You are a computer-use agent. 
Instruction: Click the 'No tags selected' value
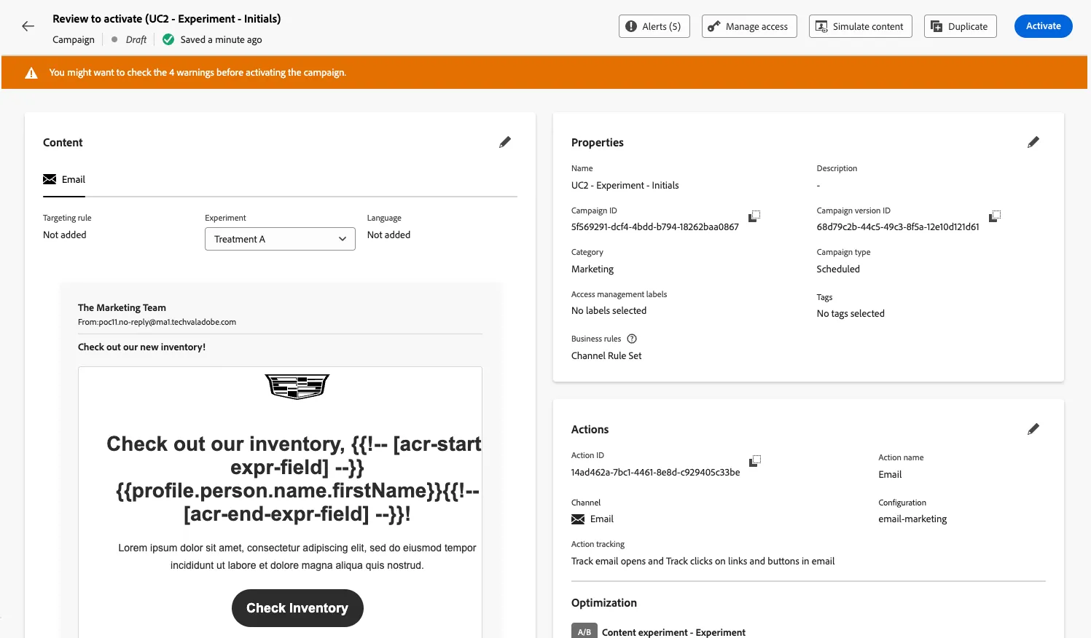point(850,314)
